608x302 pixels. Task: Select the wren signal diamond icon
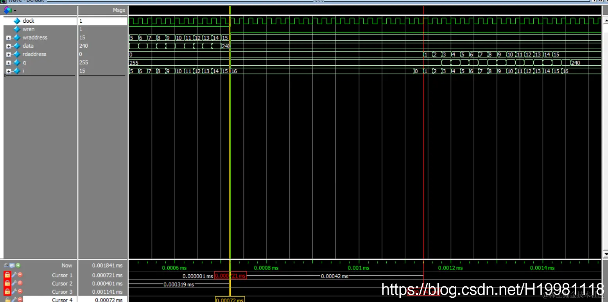tap(17, 29)
